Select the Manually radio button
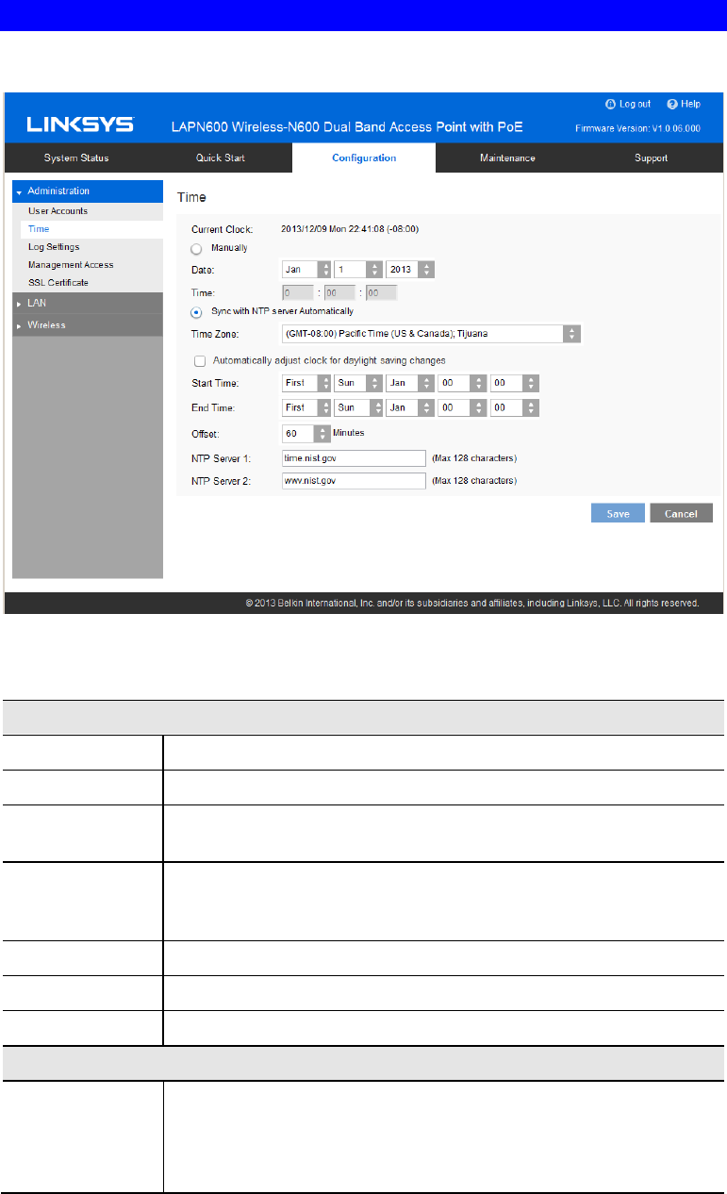 pos(197,249)
